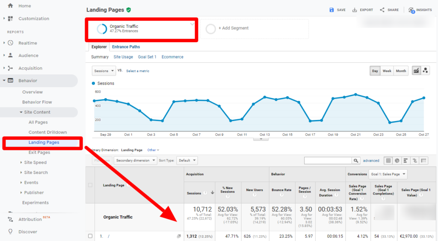Open the Landing Pages report

(x=44, y=142)
